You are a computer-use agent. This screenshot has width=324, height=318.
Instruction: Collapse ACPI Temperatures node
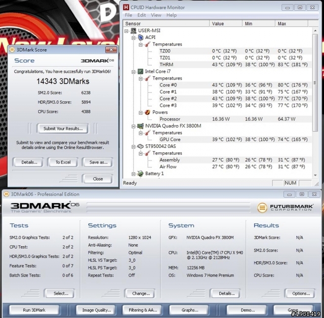click(141, 45)
